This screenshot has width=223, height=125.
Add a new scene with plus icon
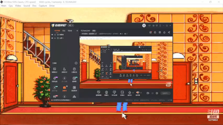coord(77,31)
